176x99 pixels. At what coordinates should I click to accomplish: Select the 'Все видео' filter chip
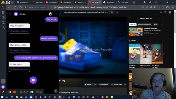click(x=133, y=24)
